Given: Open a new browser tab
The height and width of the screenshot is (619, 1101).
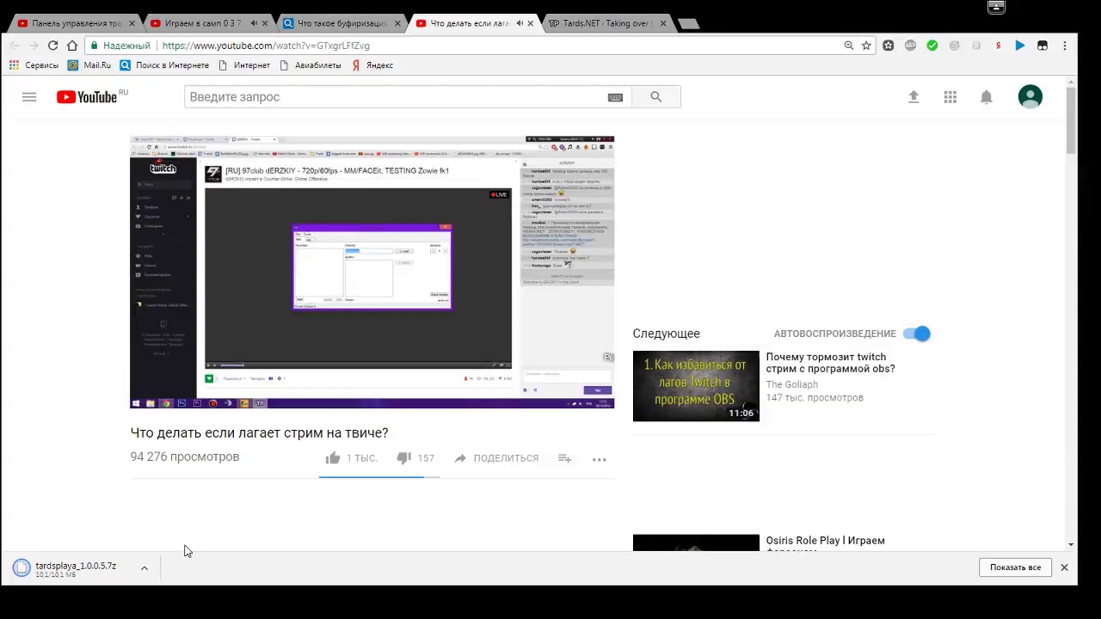Looking at the screenshot, I should [688, 23].
